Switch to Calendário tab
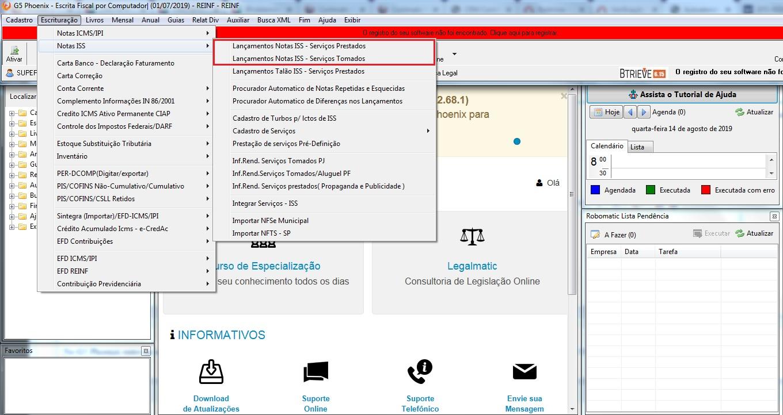 (607, 146)
